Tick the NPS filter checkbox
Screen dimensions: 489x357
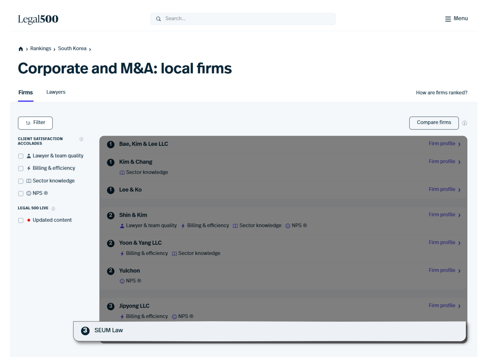21,193
